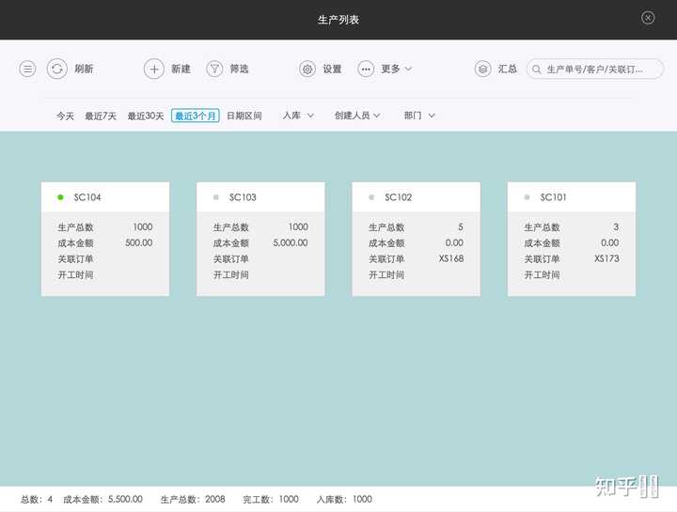Click the ellipsis icon for 更多
The width and height of the screenshot is (677, 512).
(x=366, y=69)
